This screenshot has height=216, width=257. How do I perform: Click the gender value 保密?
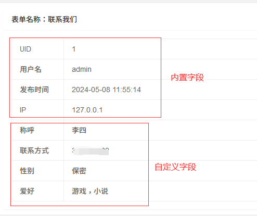click(79, 171)
